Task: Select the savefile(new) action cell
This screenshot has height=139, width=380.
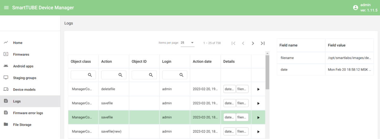Action: tap(114, 131)
